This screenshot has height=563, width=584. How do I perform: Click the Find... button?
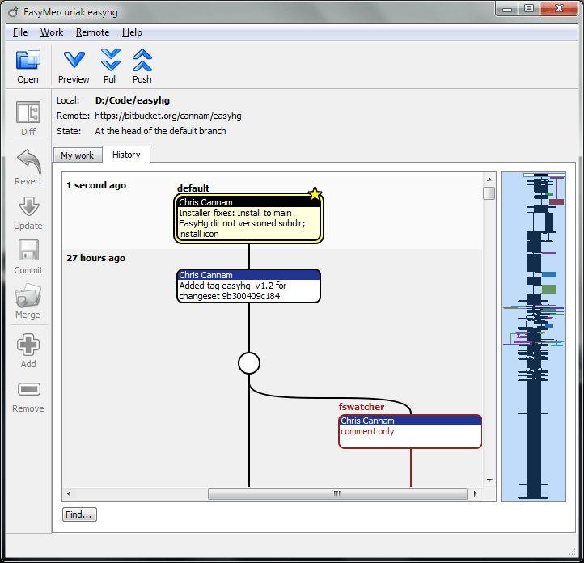point(79,514)
